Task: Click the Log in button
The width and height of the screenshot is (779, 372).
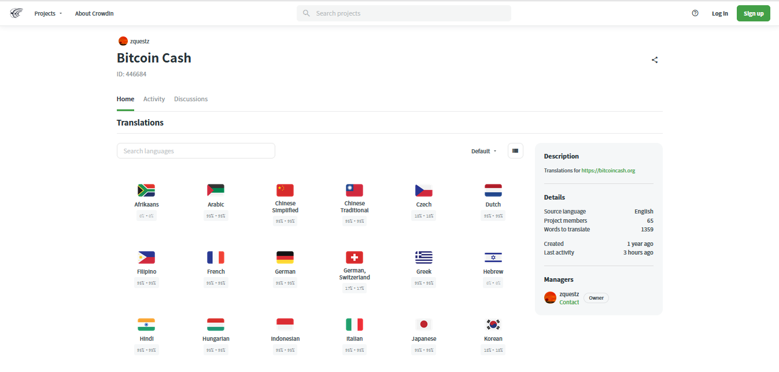Action: [x=720, y=13]
